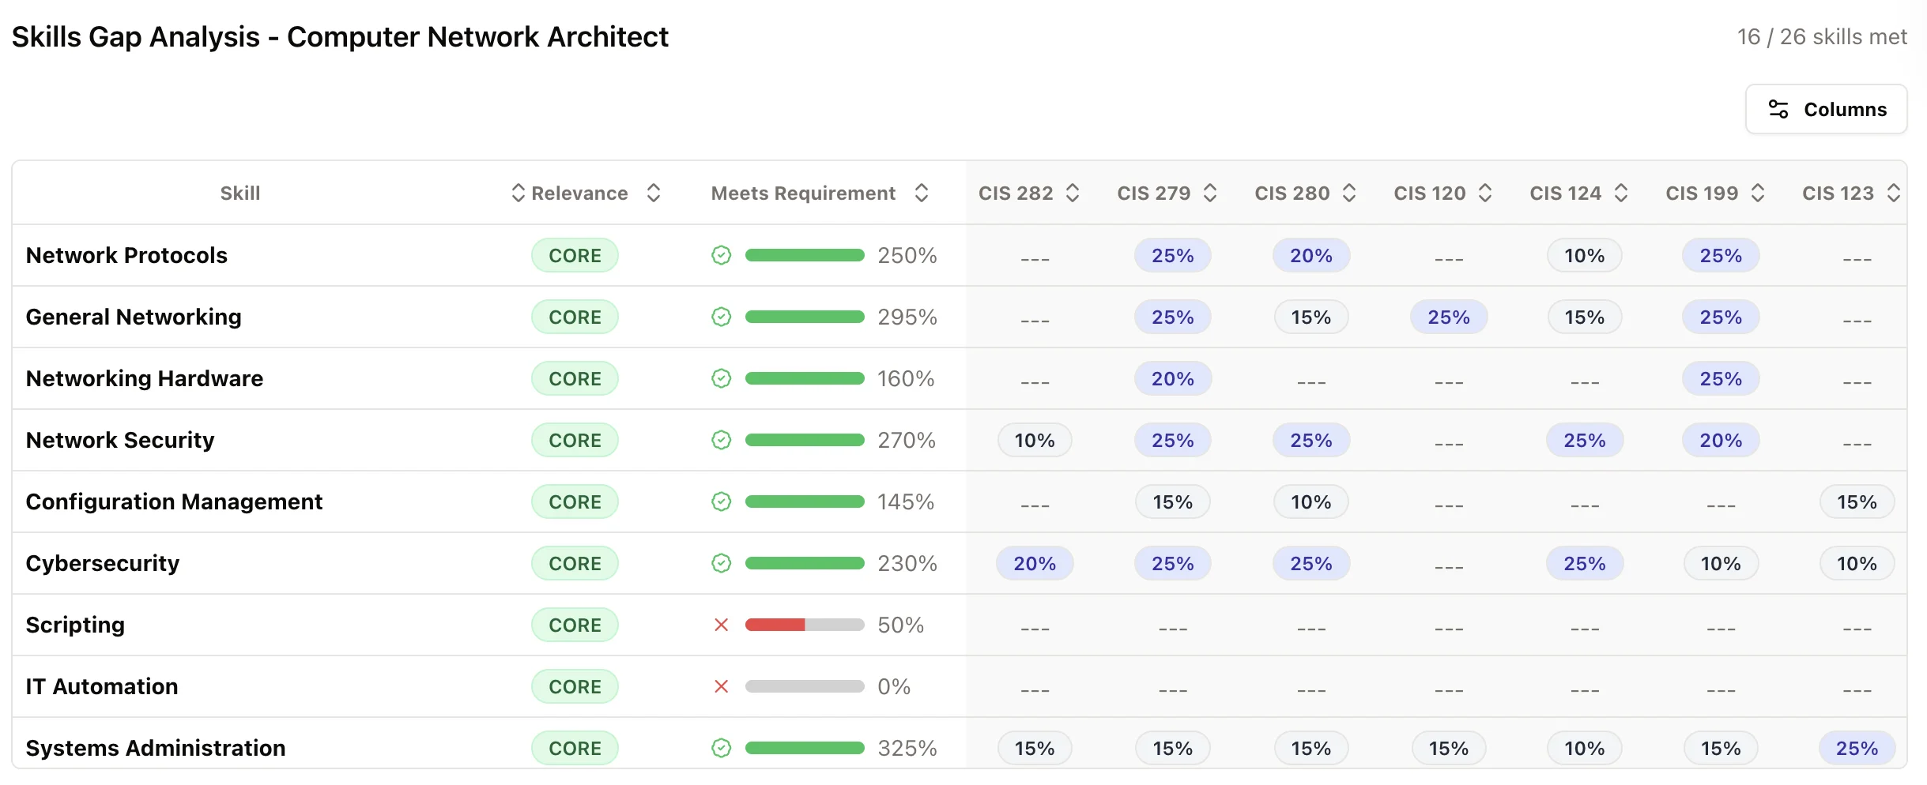Image resolution: width=1927 pixels, height=785 pixels.
Task: Click the CORE badge for Network Security
Action: 575,440
